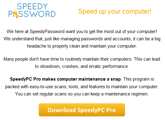Click the line starting "We here at SpeedyPassword"

[x=82, y=32]
